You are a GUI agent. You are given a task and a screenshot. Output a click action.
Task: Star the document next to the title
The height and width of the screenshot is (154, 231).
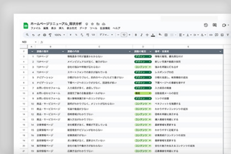[92, 24]
